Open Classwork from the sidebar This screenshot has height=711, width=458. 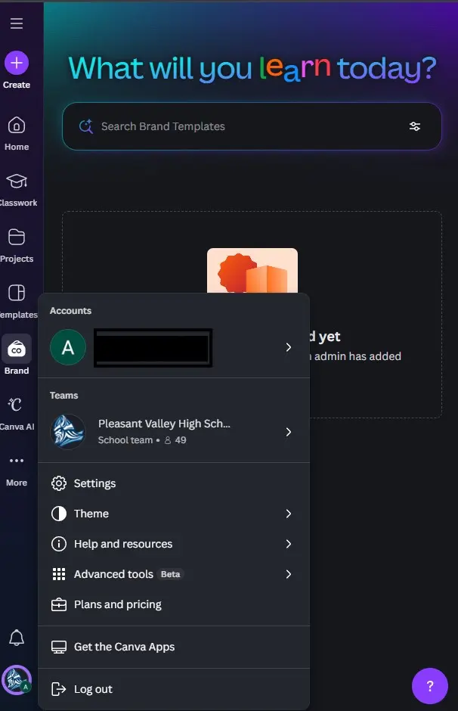point(17,190)
